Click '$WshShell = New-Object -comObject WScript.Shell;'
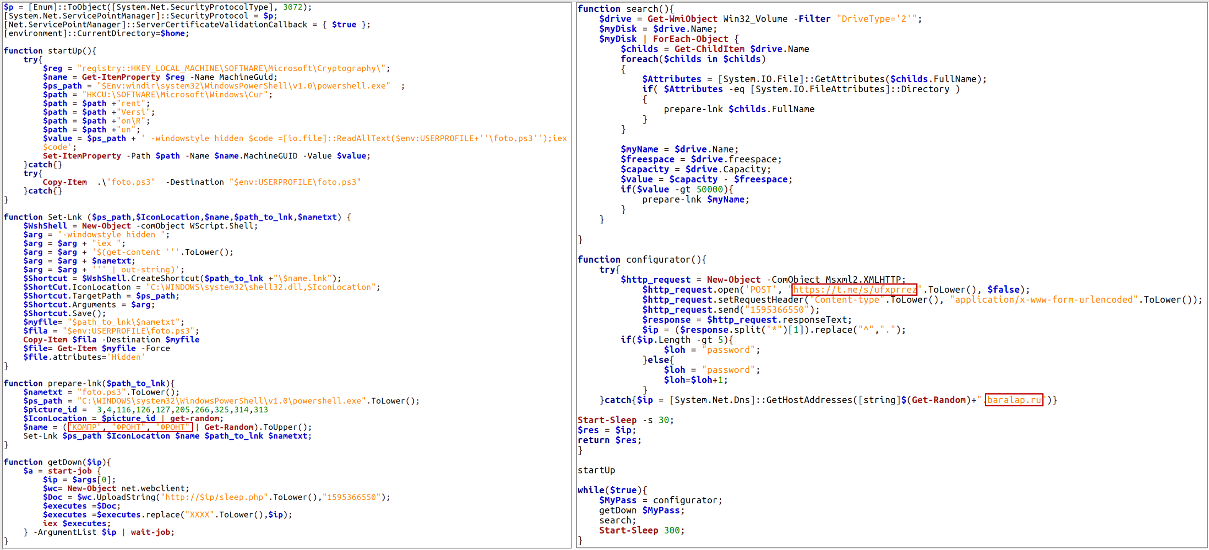This screenshot has width=1209, height=550. click(141, 226)
